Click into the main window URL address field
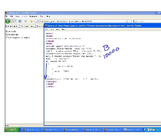 [82, 21]
